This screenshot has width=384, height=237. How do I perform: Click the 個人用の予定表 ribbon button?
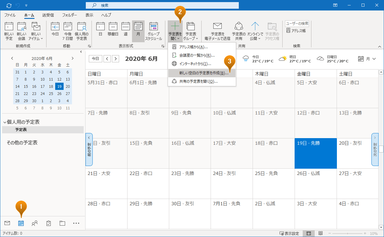[82, 31]
